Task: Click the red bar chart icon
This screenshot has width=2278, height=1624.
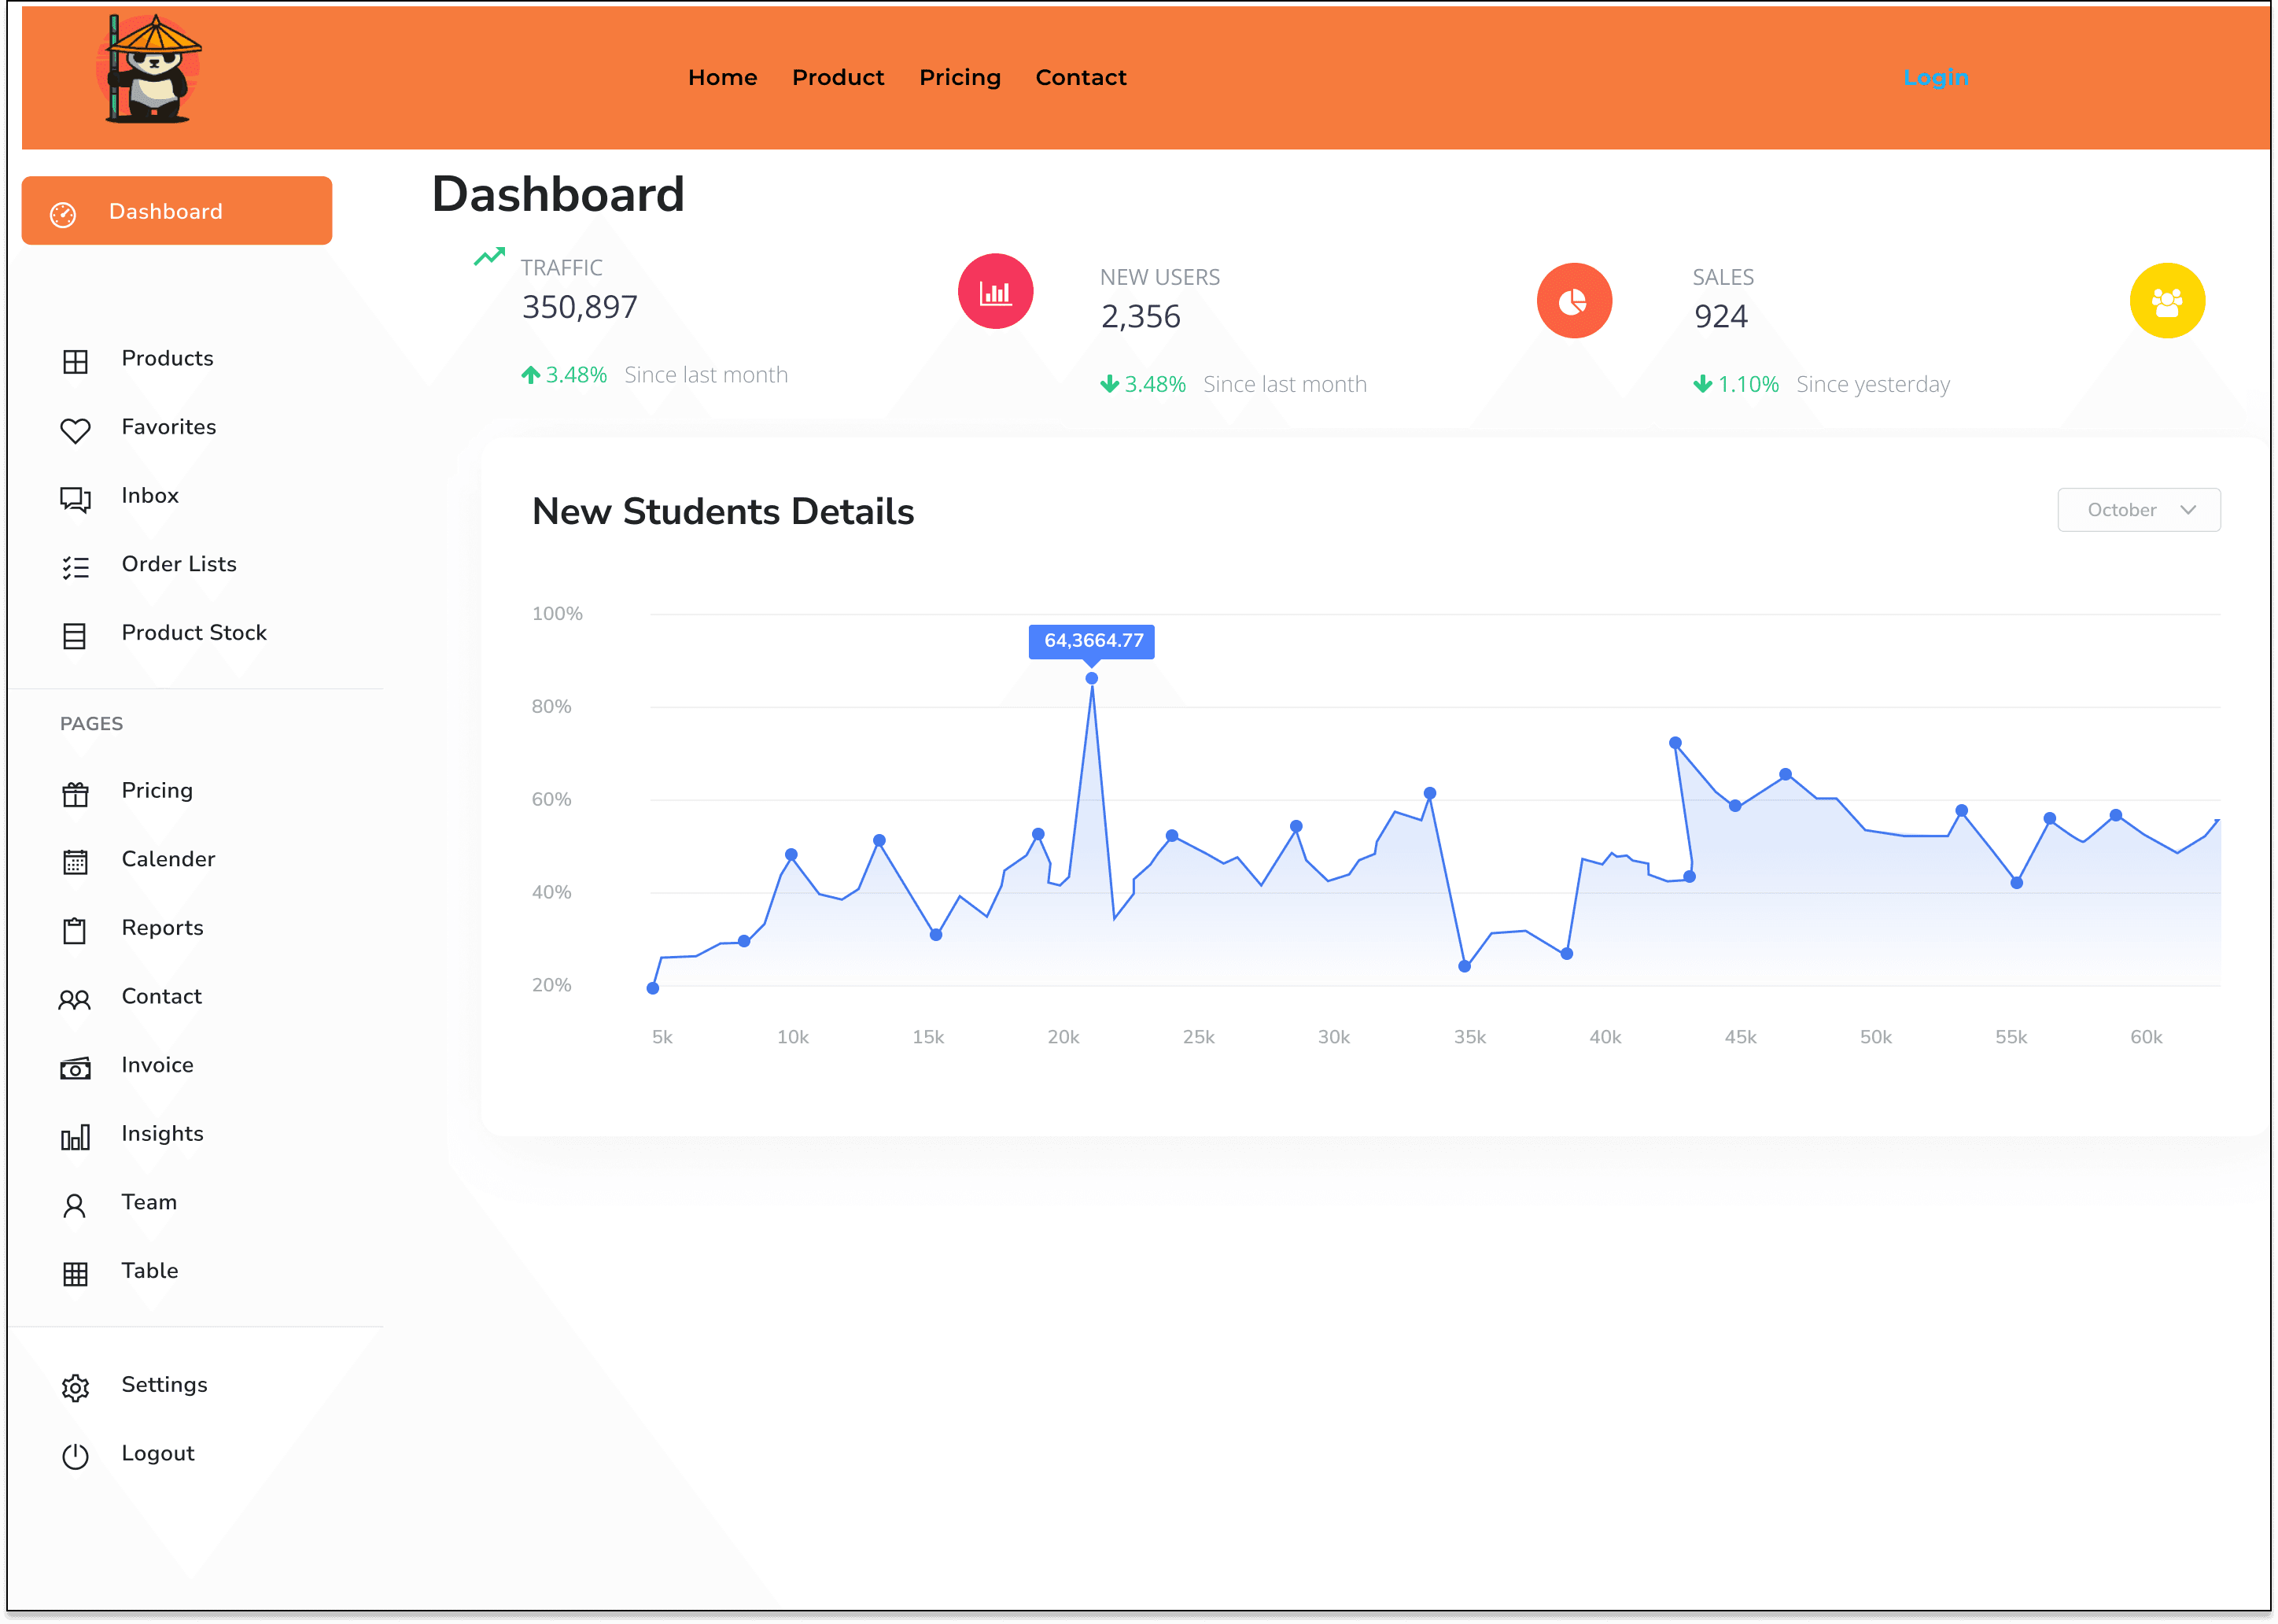Action: click(994, 292)
